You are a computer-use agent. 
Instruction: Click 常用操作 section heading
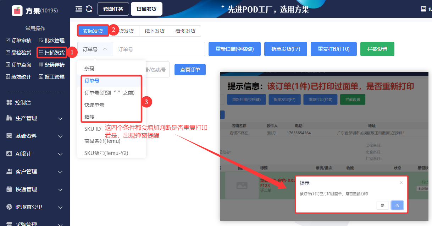pos(35,28)
